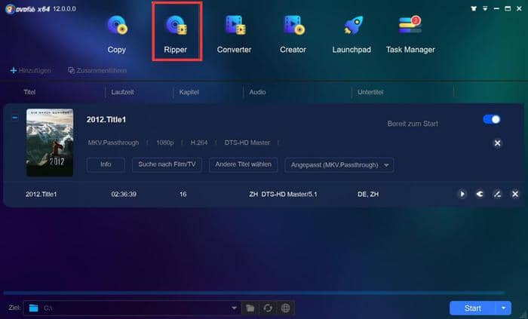The image size is (528, 319).
Task: Click 2012.Title1 name in the title row
Action: point(41,194)
